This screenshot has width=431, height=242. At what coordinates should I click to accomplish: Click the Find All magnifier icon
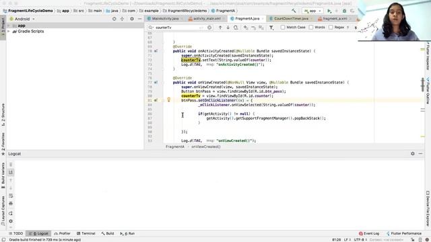point(236,28)
